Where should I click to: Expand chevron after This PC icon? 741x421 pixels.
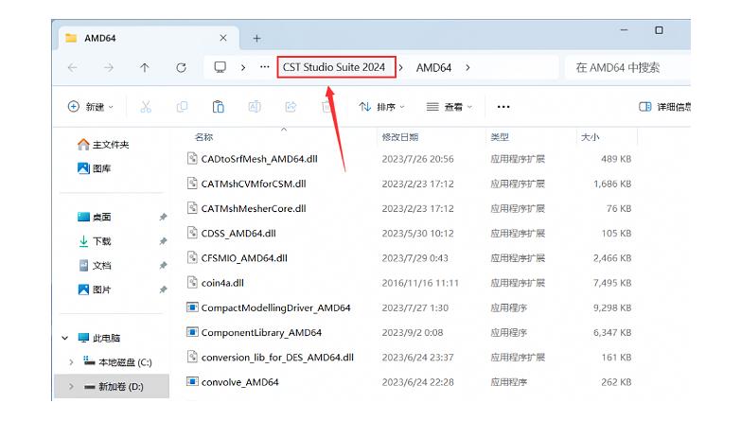(243, 67)
